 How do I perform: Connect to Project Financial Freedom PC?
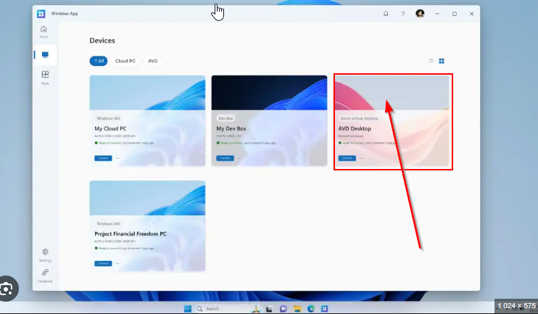[103, 263]
